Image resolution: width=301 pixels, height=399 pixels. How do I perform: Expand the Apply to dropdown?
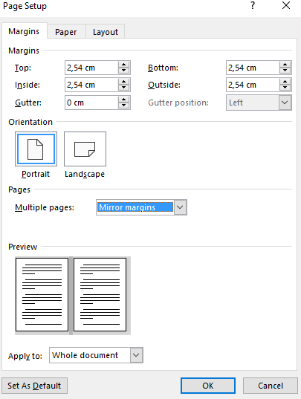coord(136,355)
